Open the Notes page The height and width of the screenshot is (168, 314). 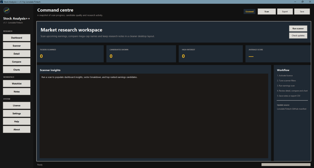(x=17, y=92)
